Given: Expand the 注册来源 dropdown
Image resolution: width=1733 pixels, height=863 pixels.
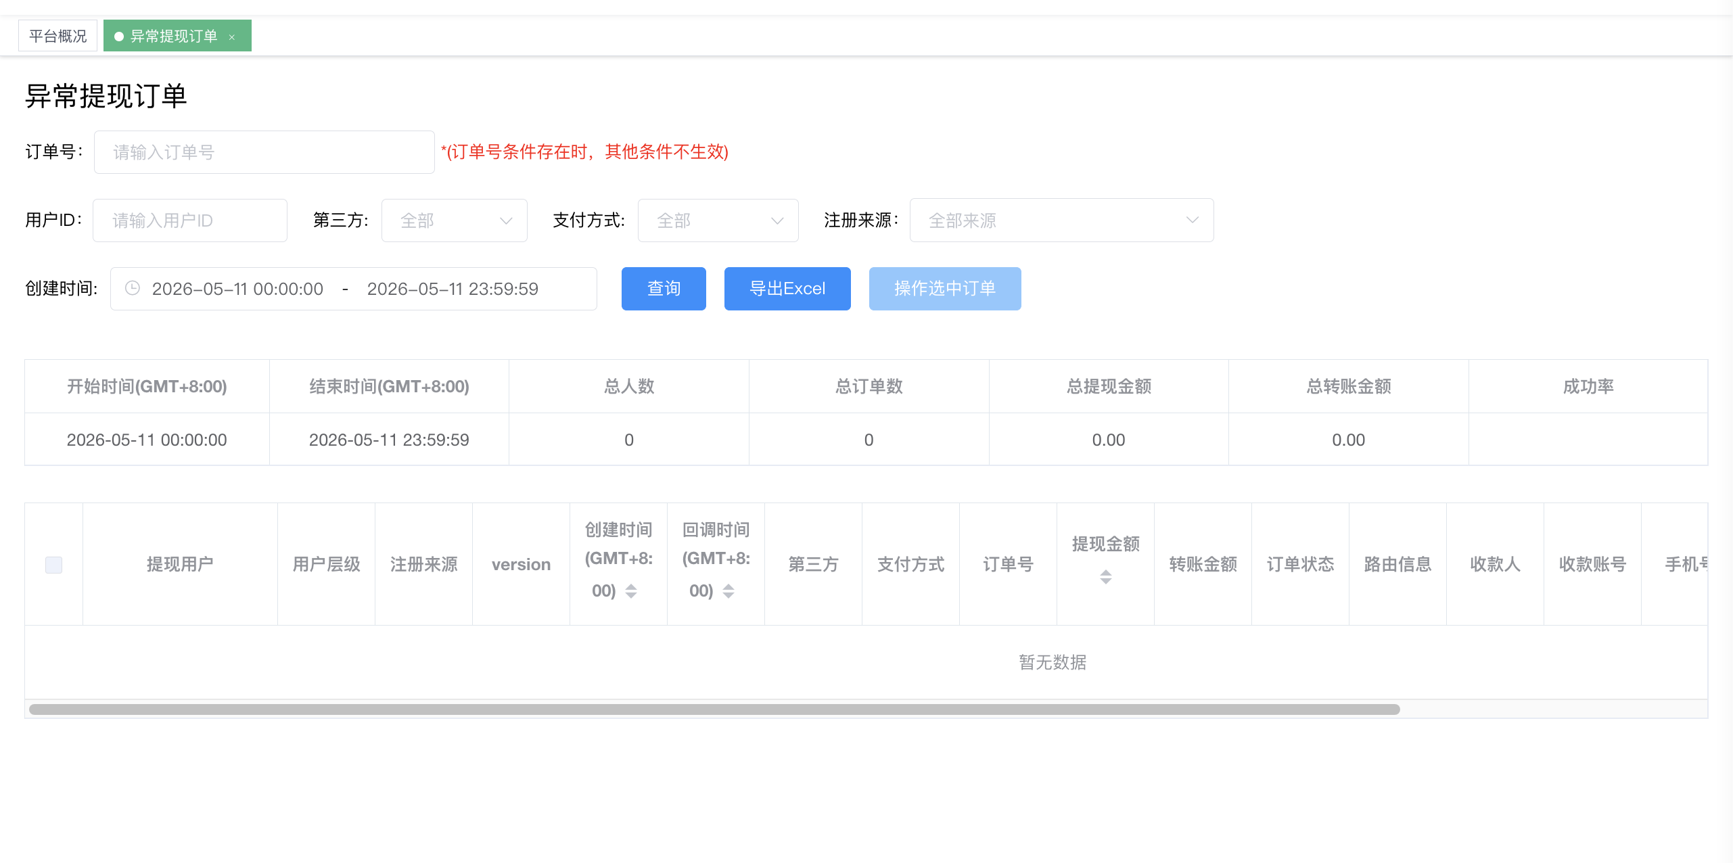Looking at the screenshot, I should tap(1062, 220).
